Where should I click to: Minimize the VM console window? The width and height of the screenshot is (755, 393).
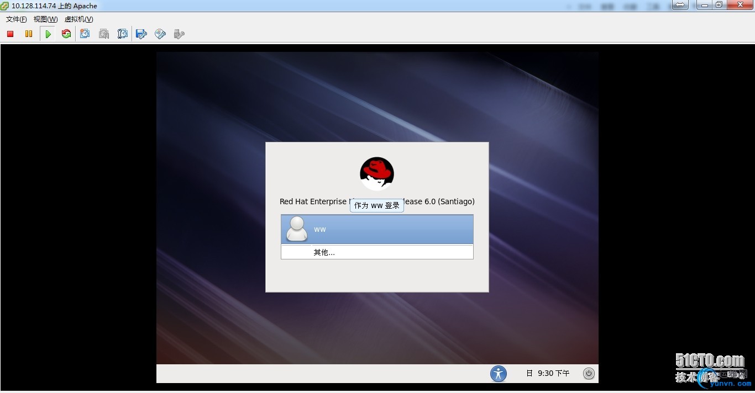(705, 5)
